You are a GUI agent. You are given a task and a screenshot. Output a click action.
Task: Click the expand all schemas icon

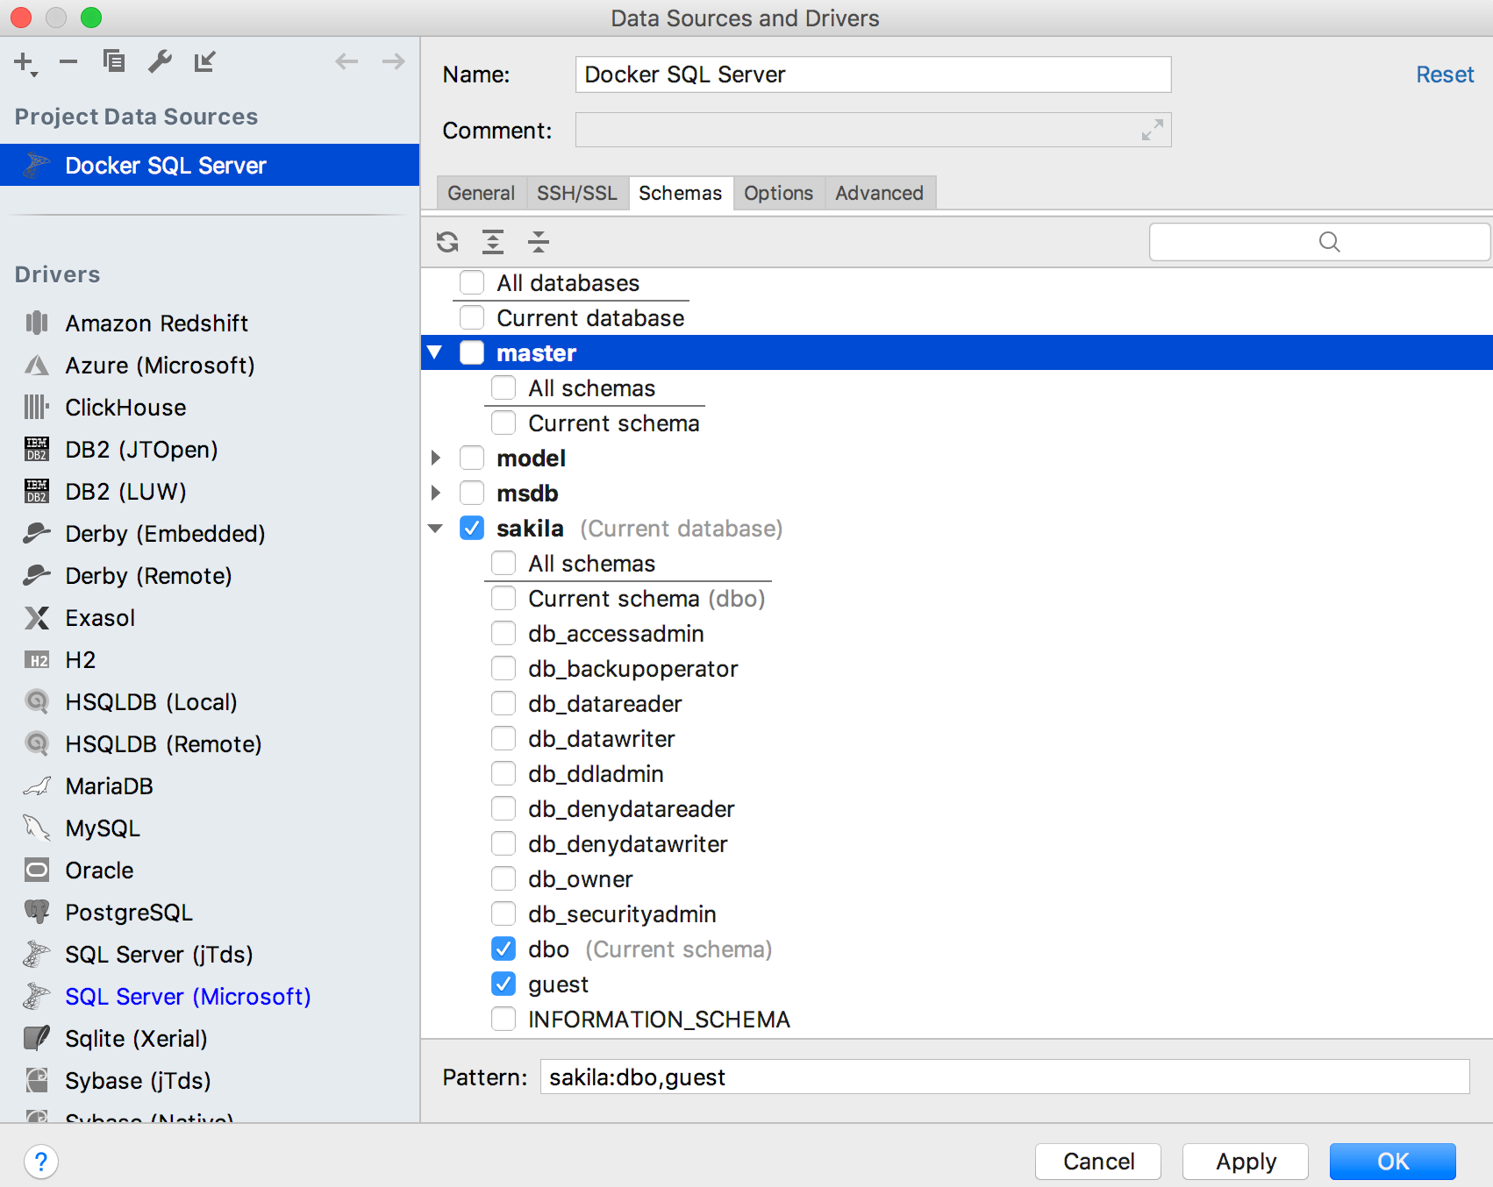pyautogui.click(x=493, y=242)
